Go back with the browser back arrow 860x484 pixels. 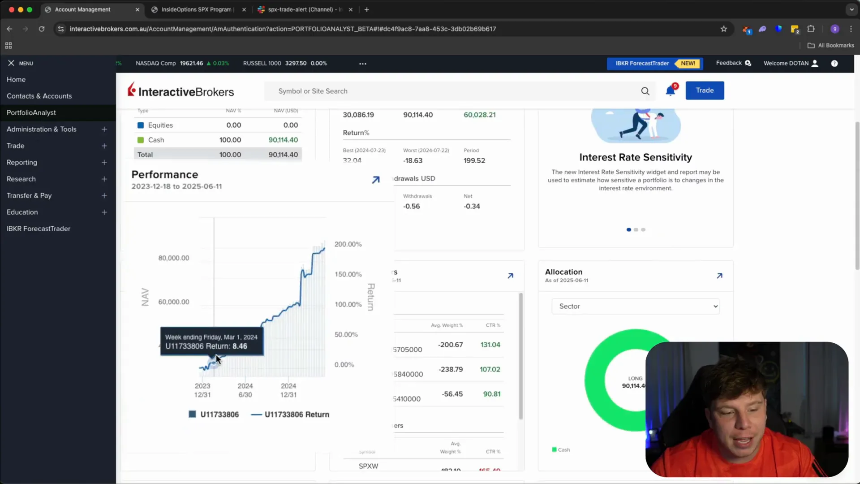9,29
